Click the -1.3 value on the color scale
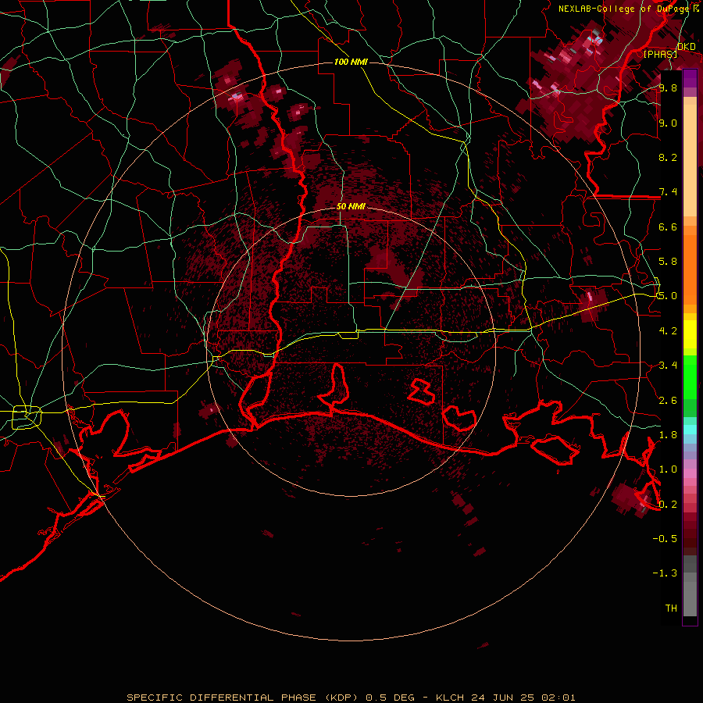 (x=665, y=573)
